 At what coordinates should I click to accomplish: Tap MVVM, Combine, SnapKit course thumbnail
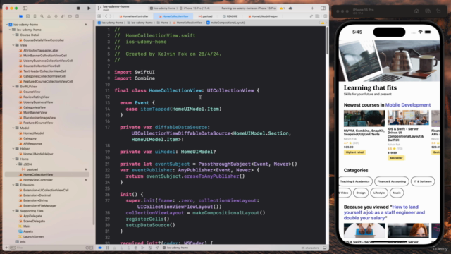coord(364,118)
